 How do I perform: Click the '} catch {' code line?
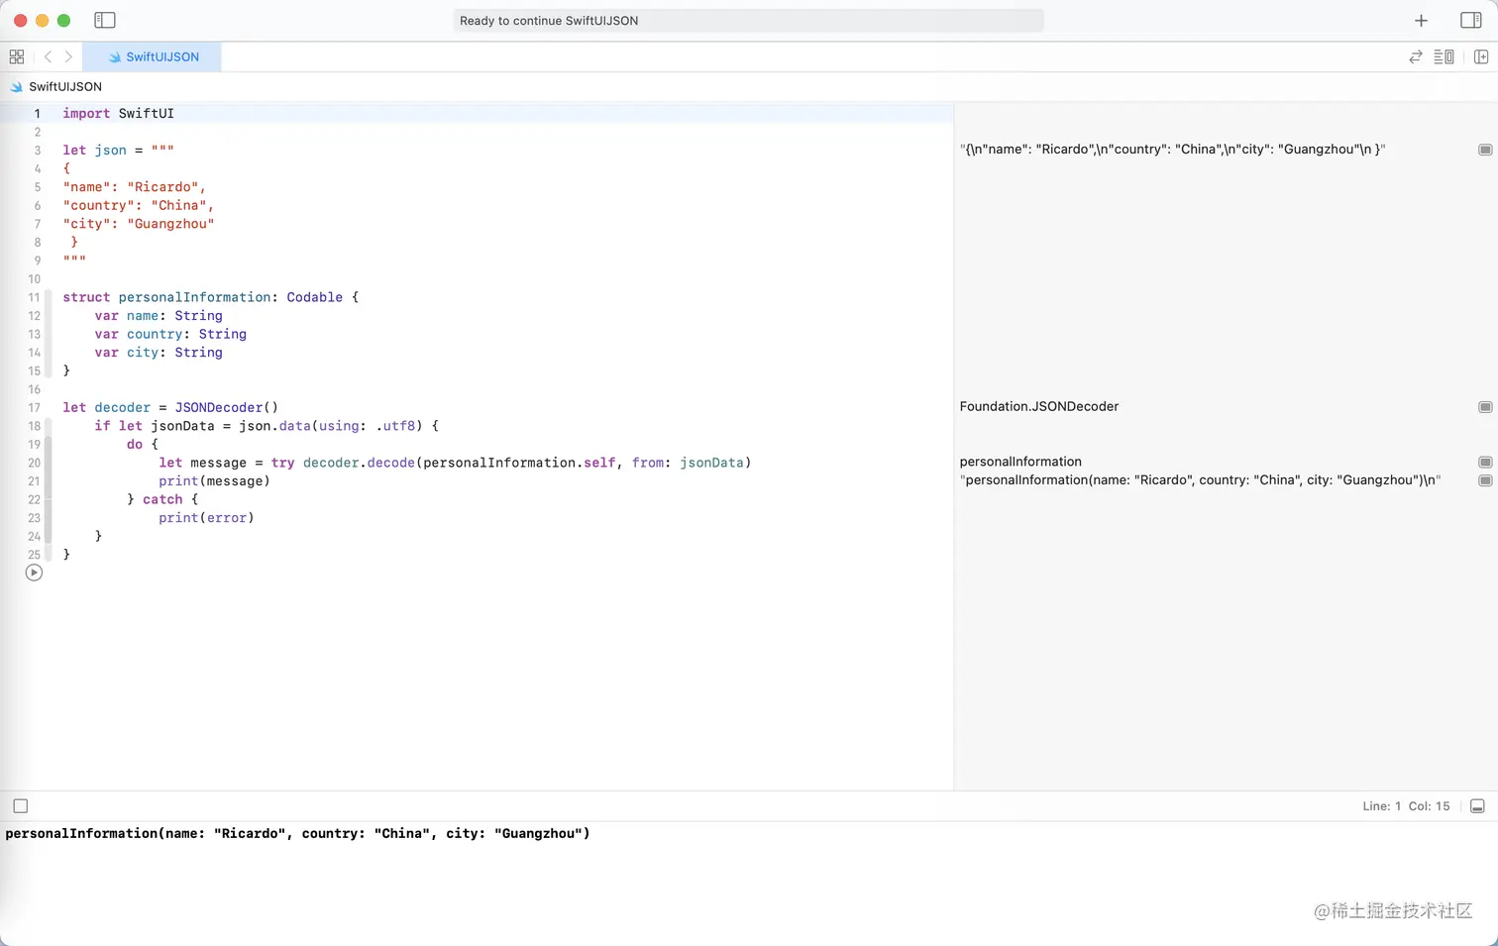point(162,499)
